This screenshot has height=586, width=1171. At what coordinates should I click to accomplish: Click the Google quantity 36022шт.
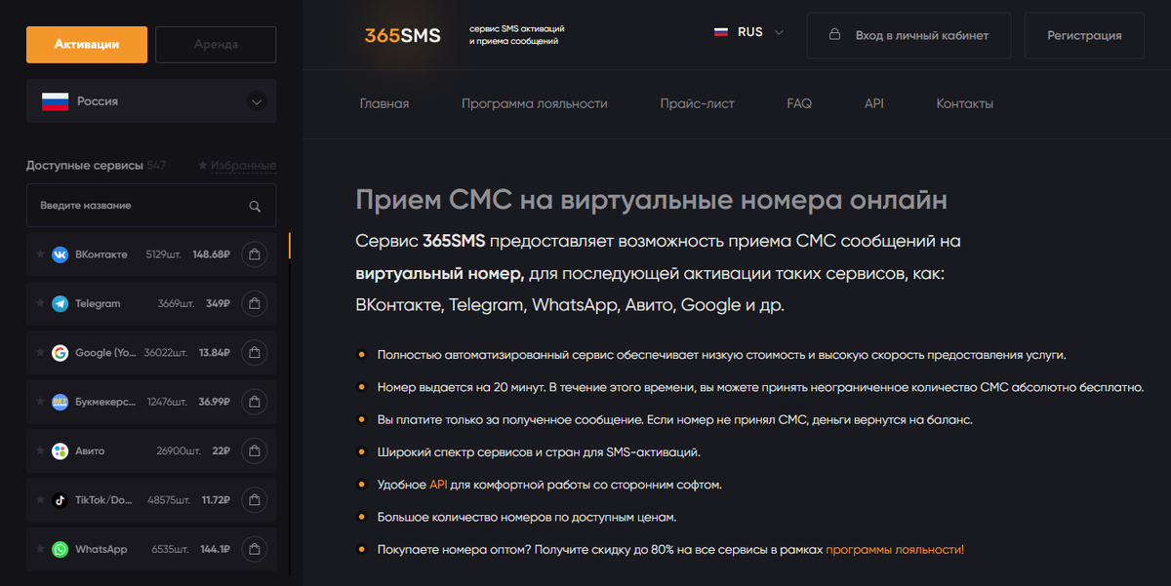166,353
